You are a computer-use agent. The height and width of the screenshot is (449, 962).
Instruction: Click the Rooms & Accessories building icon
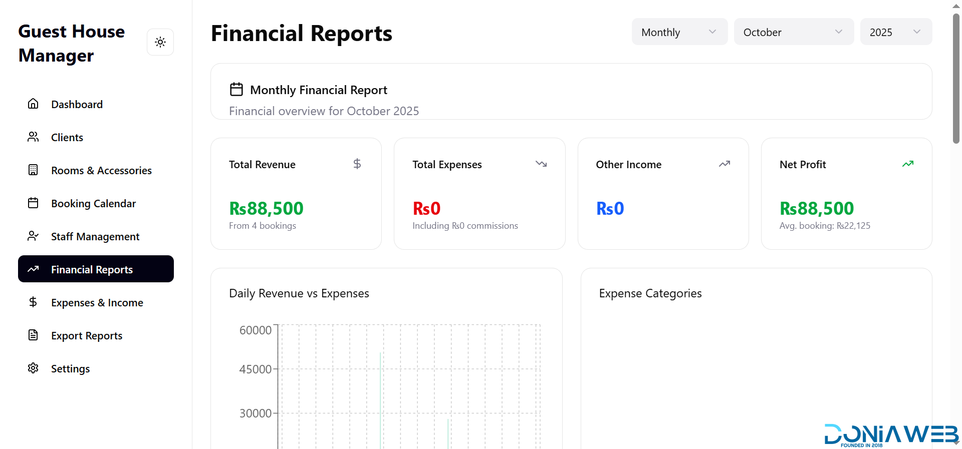(x=33, y=170)
